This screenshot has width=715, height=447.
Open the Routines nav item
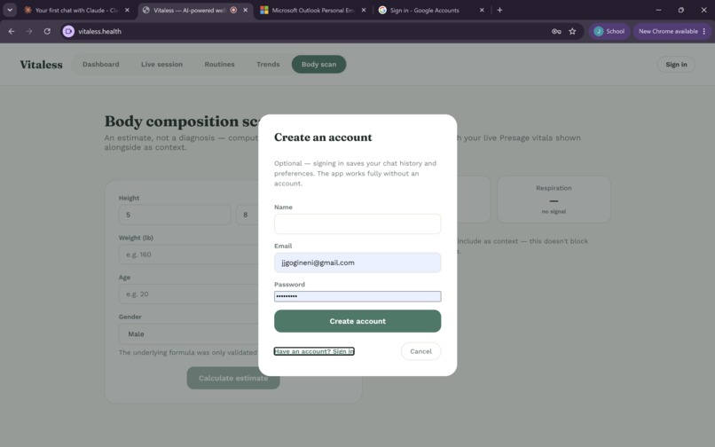tap(219, 65)
